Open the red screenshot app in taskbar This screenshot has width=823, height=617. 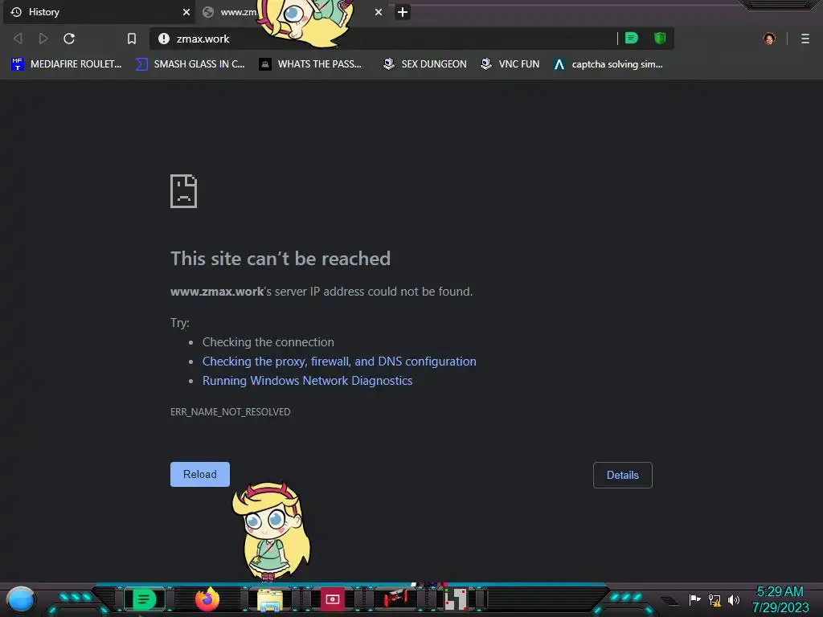(332, 599)
